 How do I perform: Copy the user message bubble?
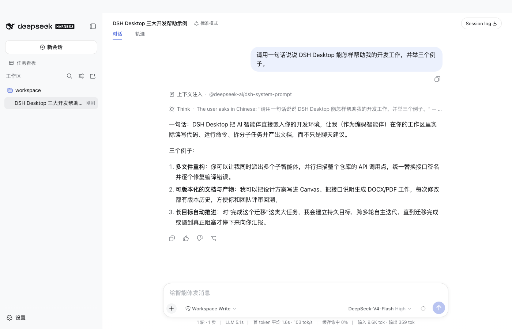tap(437, 79)
